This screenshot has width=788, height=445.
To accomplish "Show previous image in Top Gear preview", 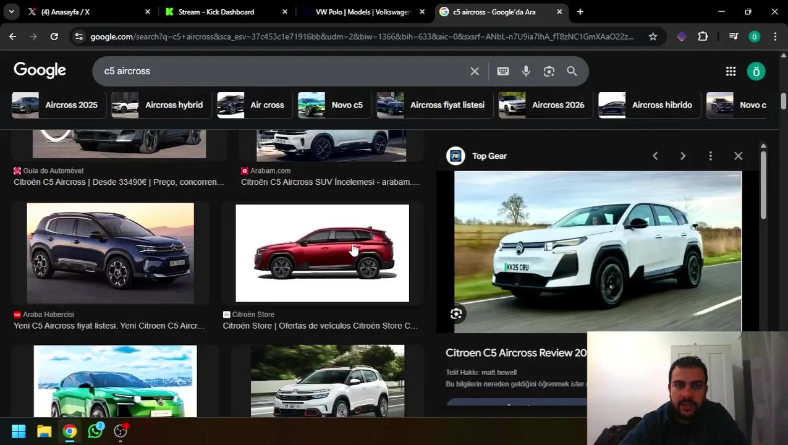I will 655,156.
